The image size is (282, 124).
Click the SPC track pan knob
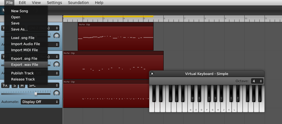click(57, 93)
